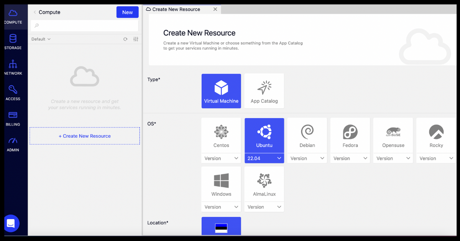This screenshot has width=460, height=241.
Task: Expand the Default view dropdown
Action: (x=41, y=39)
